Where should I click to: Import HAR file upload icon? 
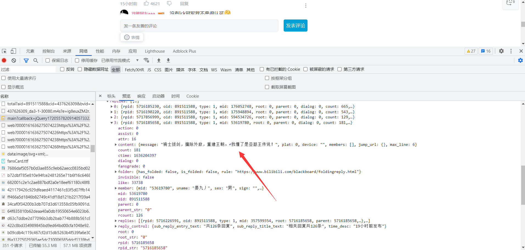pyautogui.click(x=159, y=60)
